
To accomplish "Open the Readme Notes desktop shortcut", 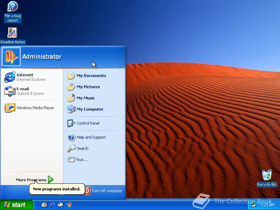I will [13, 36].
